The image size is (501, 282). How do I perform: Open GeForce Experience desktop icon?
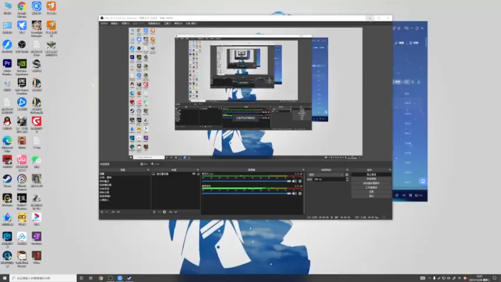click(22, 66)
